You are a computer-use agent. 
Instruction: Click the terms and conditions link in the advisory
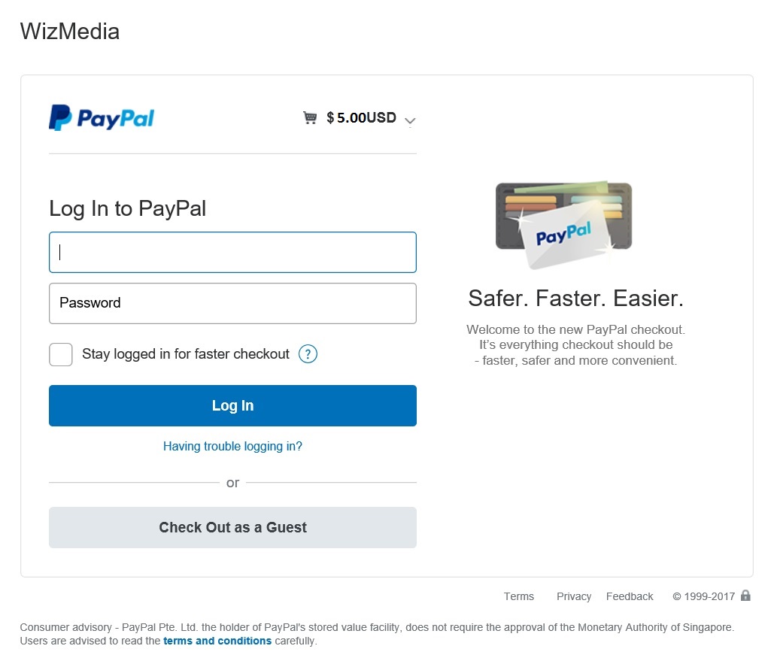(x=217, y=640)
